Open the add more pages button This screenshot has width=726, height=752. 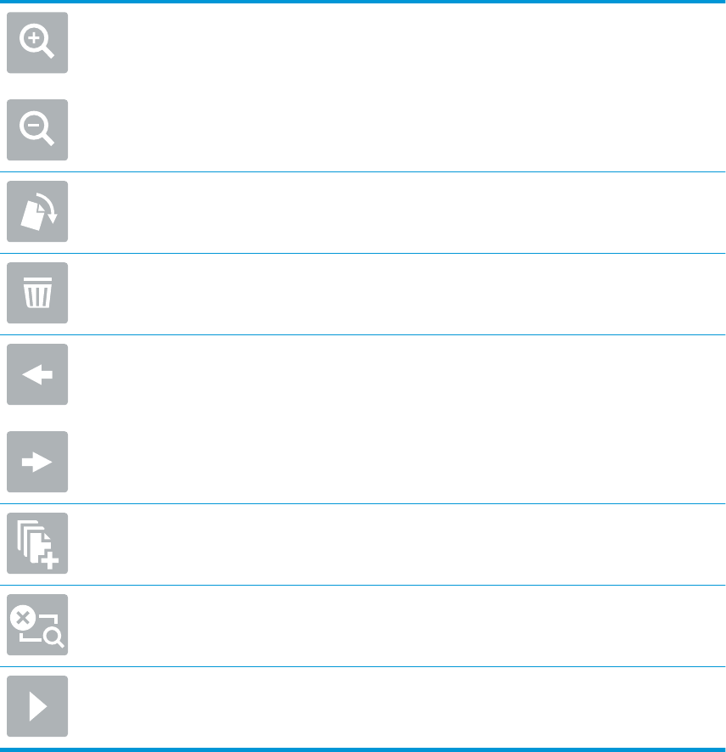[x=37, y=543]
